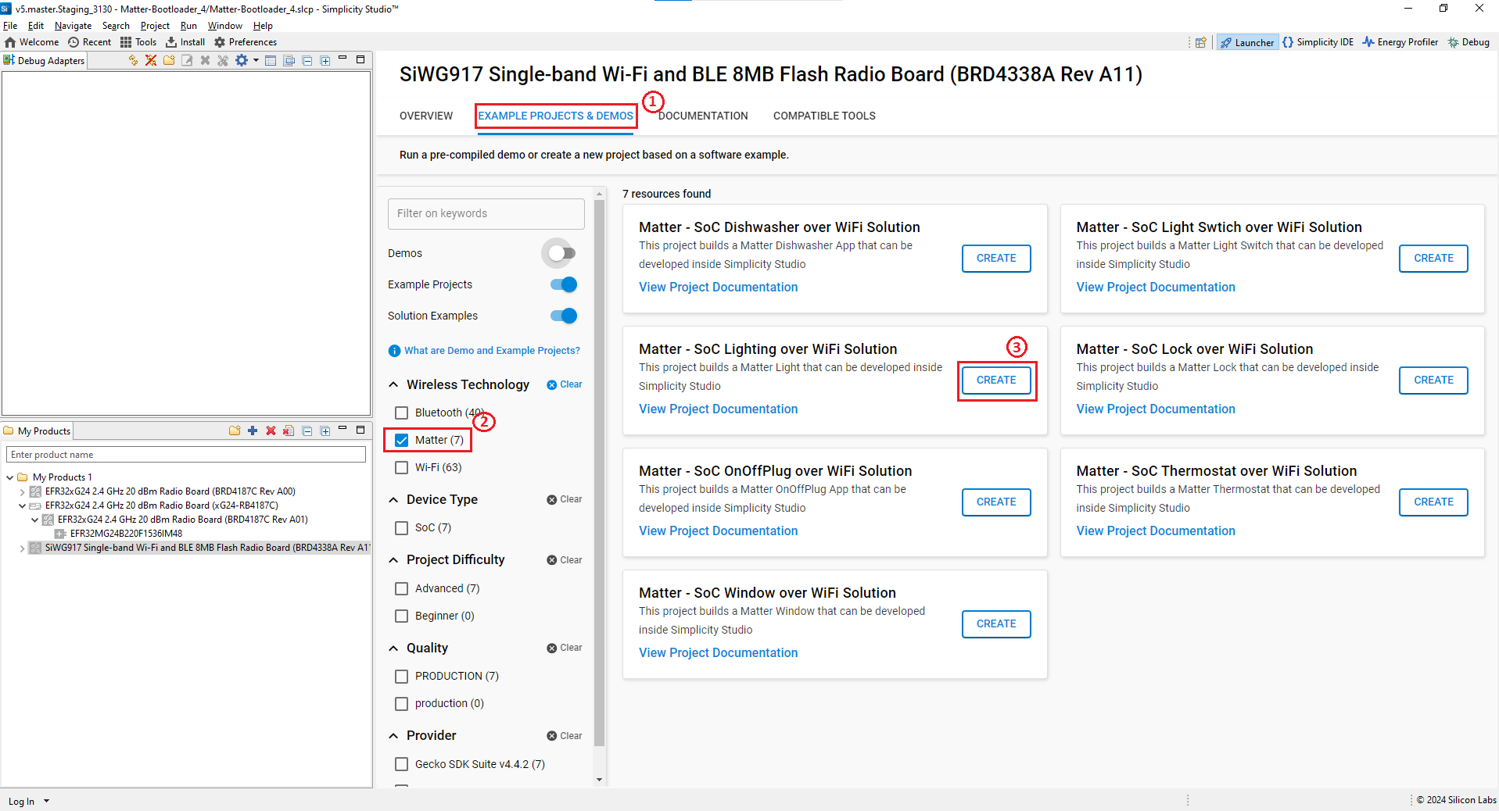
Task: Collapse the xG24-RB4187C board node
Action: click(22, 506)
